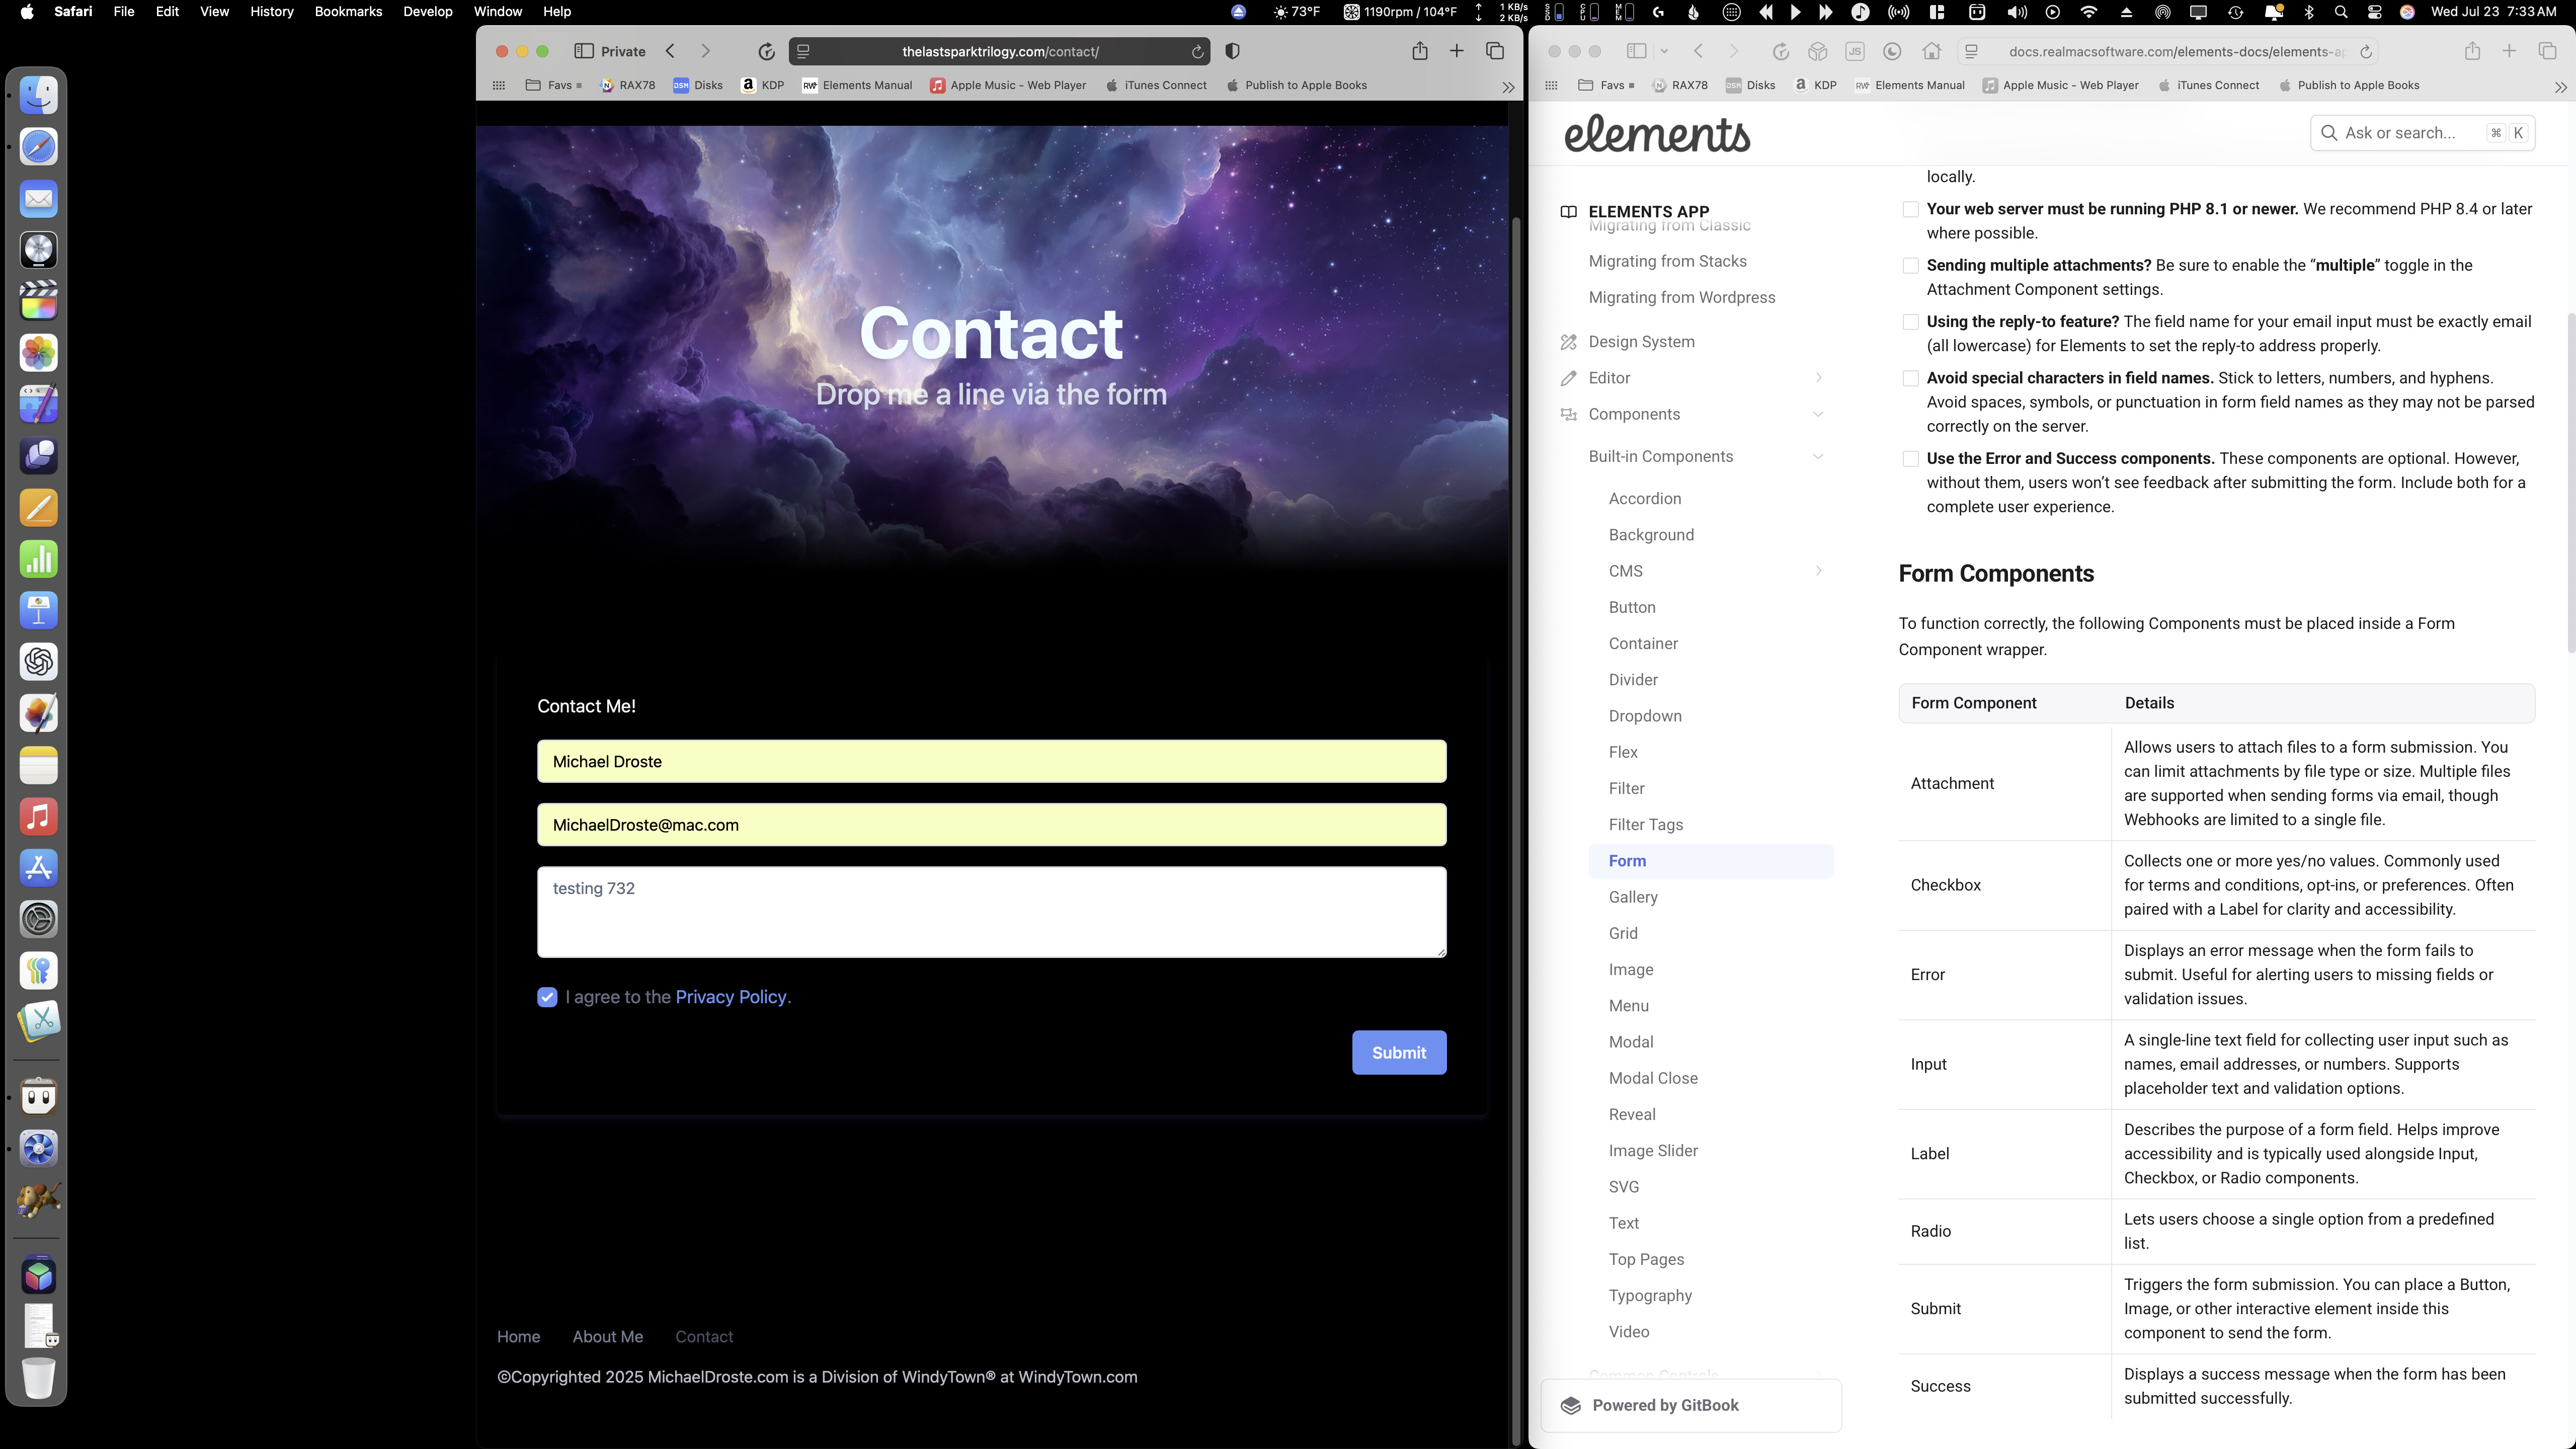Expand the CMS sub-menu in docs
The width and height of the screenshot is (2576, 1449).
click(x=1818, y=571)
